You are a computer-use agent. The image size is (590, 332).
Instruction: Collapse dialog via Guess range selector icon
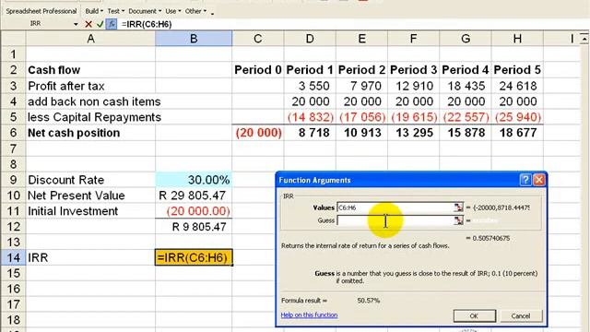click(458, 220)
